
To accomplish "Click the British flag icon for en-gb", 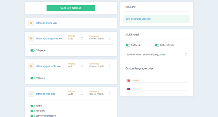I will [128, 81].
